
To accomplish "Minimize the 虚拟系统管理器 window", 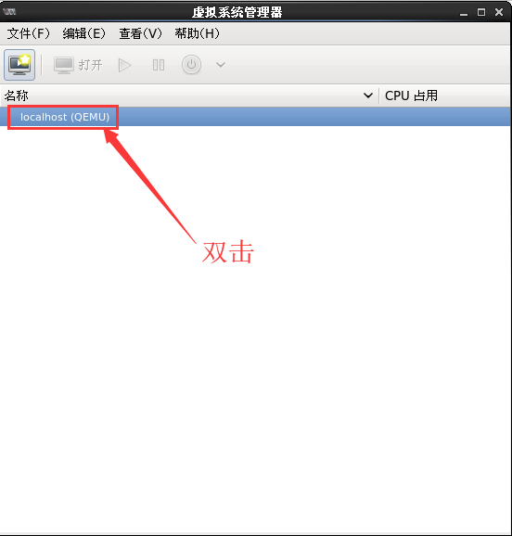I will point(464,13).
